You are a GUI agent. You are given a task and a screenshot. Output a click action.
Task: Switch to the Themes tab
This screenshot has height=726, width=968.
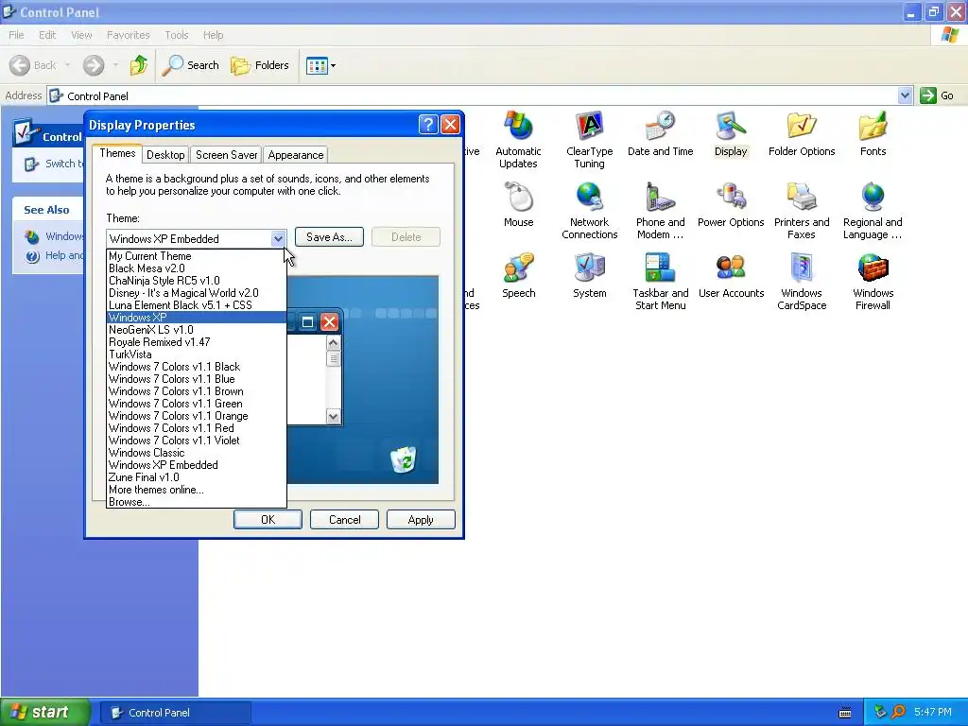click(117, 154)
